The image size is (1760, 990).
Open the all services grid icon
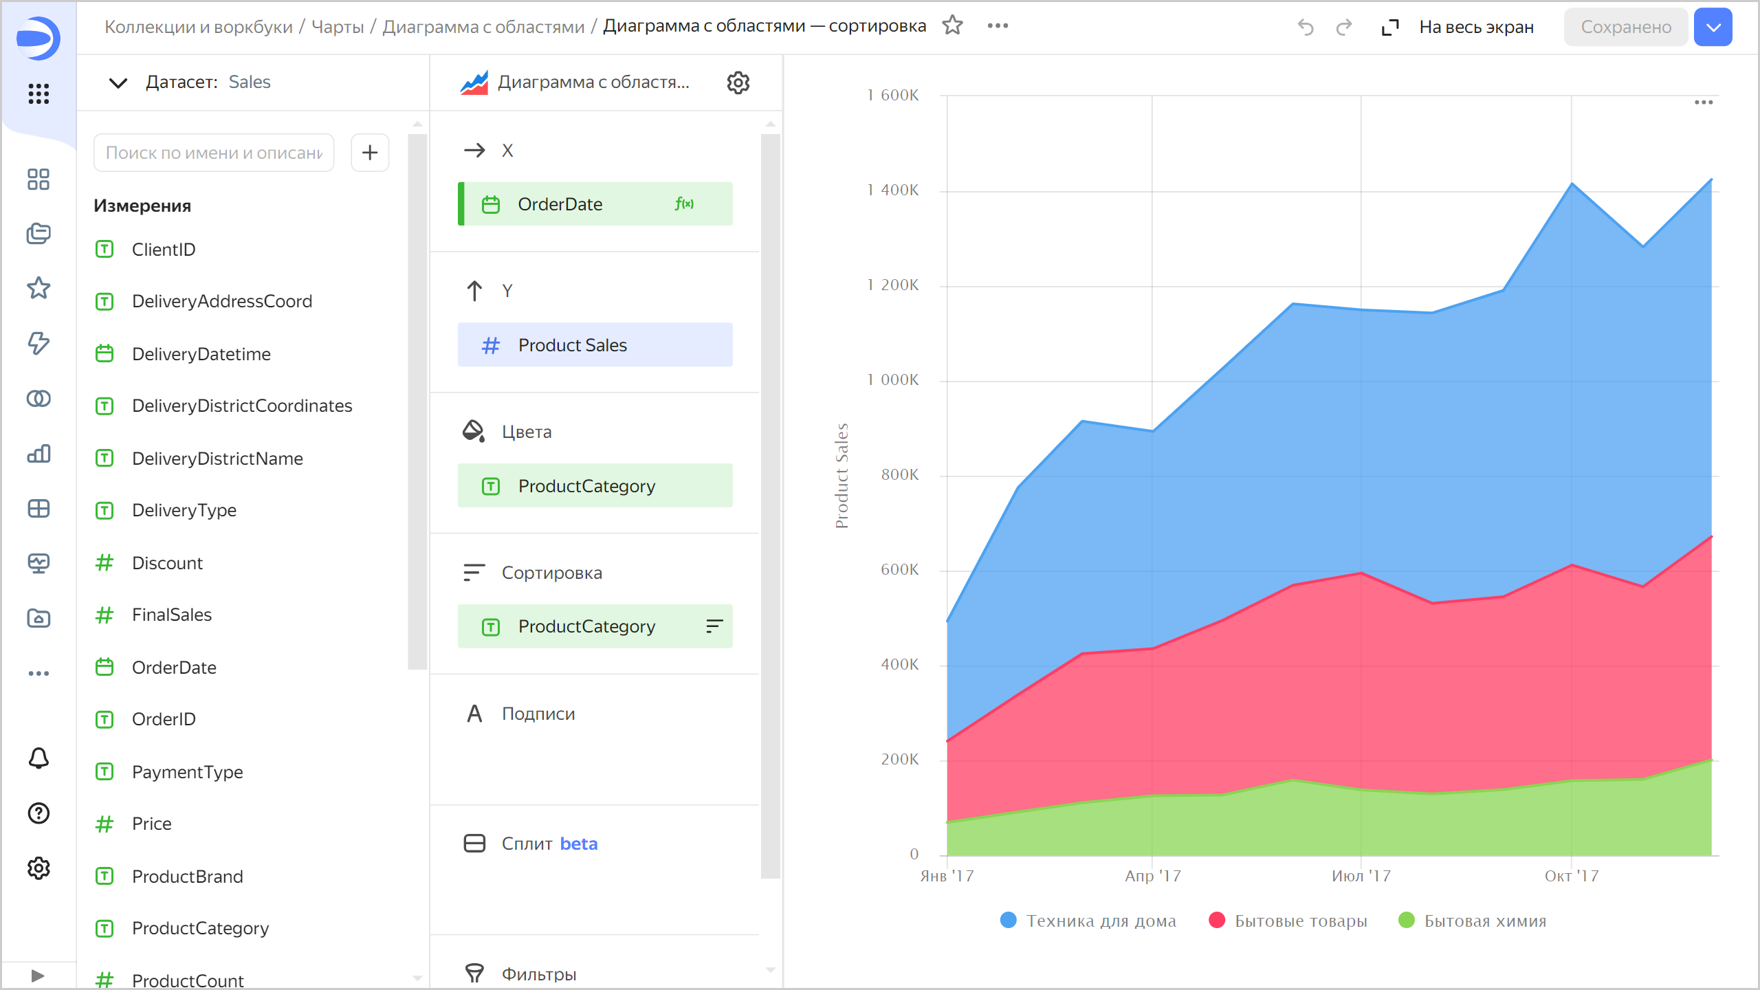point(38,93)
